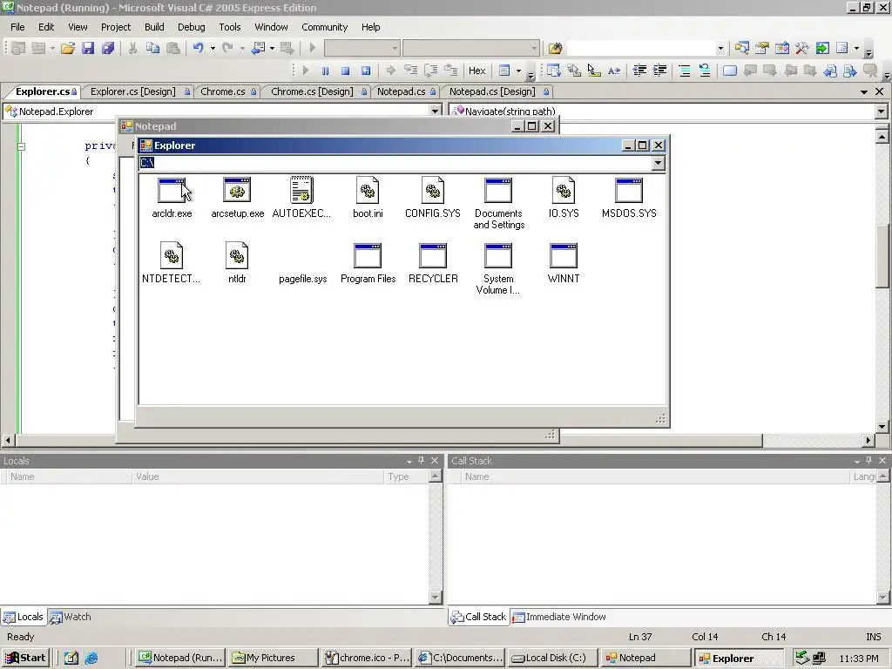892x669 pixels.
Task: Select the CONFIG.SYS file icon
Action: 433,190
